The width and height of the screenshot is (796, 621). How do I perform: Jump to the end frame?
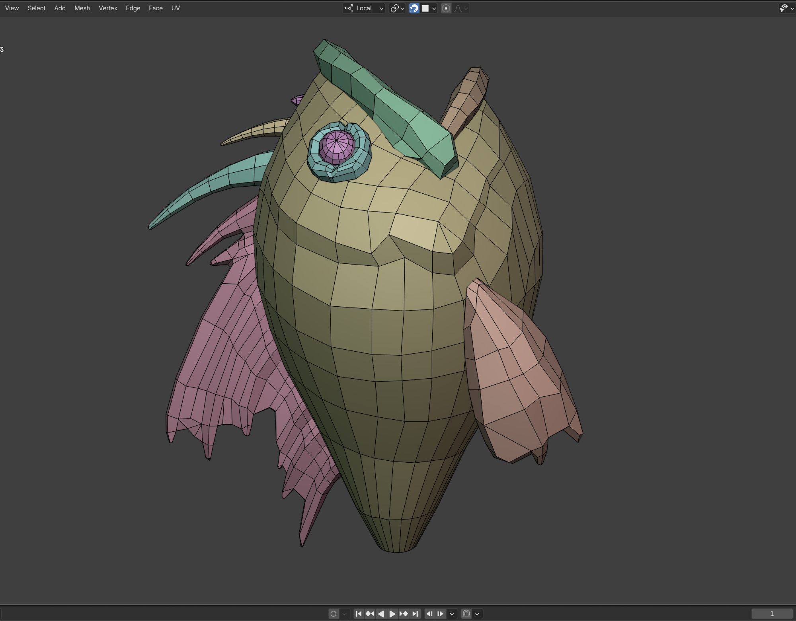point(415,613)
